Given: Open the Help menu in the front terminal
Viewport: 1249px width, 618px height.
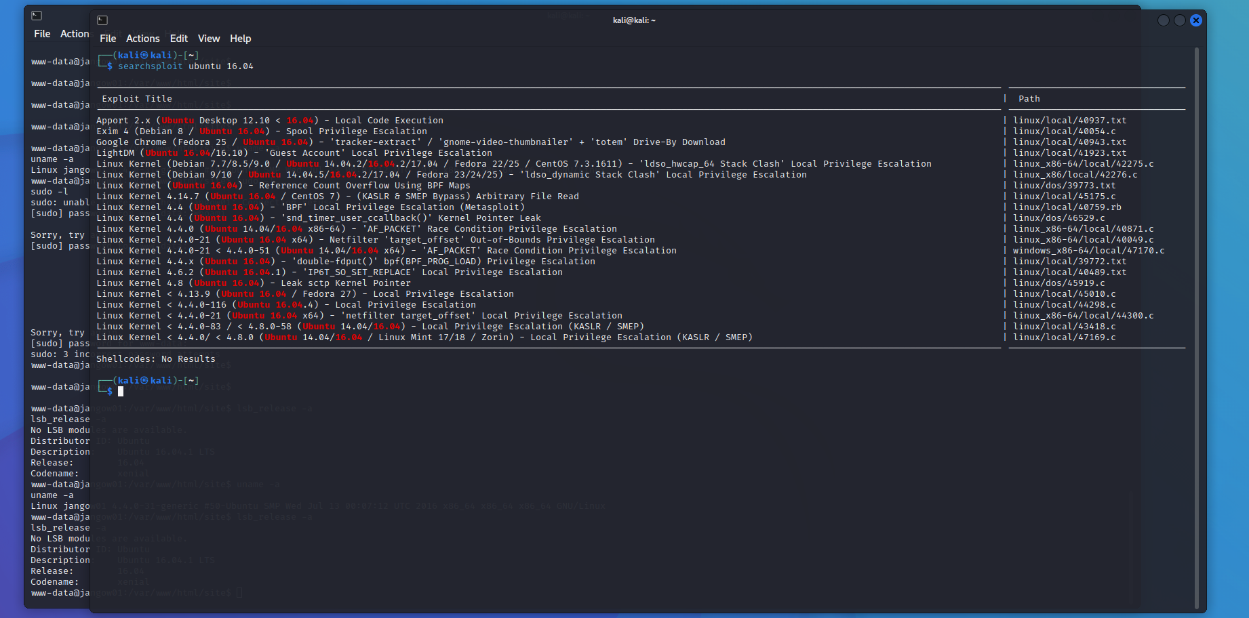Looking at the screenshot, I should point(240,39).
